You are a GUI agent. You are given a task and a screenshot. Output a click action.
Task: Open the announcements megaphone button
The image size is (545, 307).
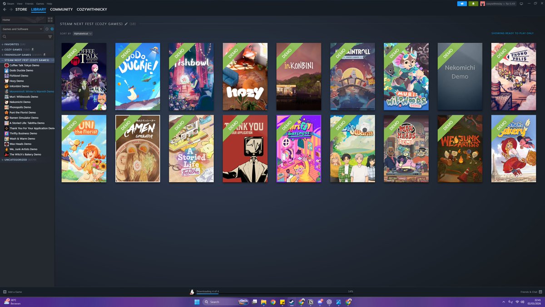[462, 4]
